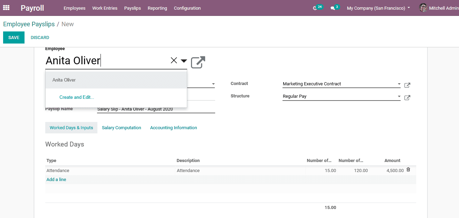Sort by Description column header
The height and width of the screenshot is (218, 459).
pos(188,161)
